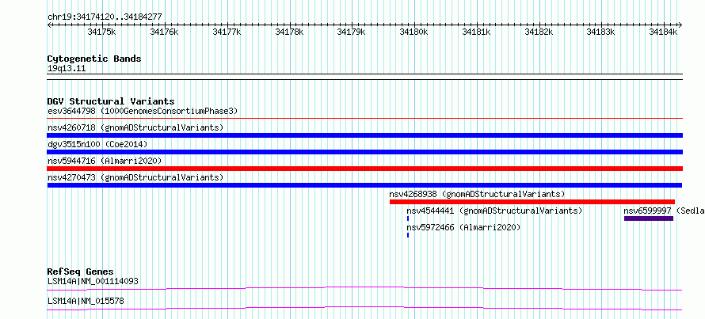705x319 pixels.
Task: Open the nsv5972466 (Almarri2020) label
Action: (463, 227)
